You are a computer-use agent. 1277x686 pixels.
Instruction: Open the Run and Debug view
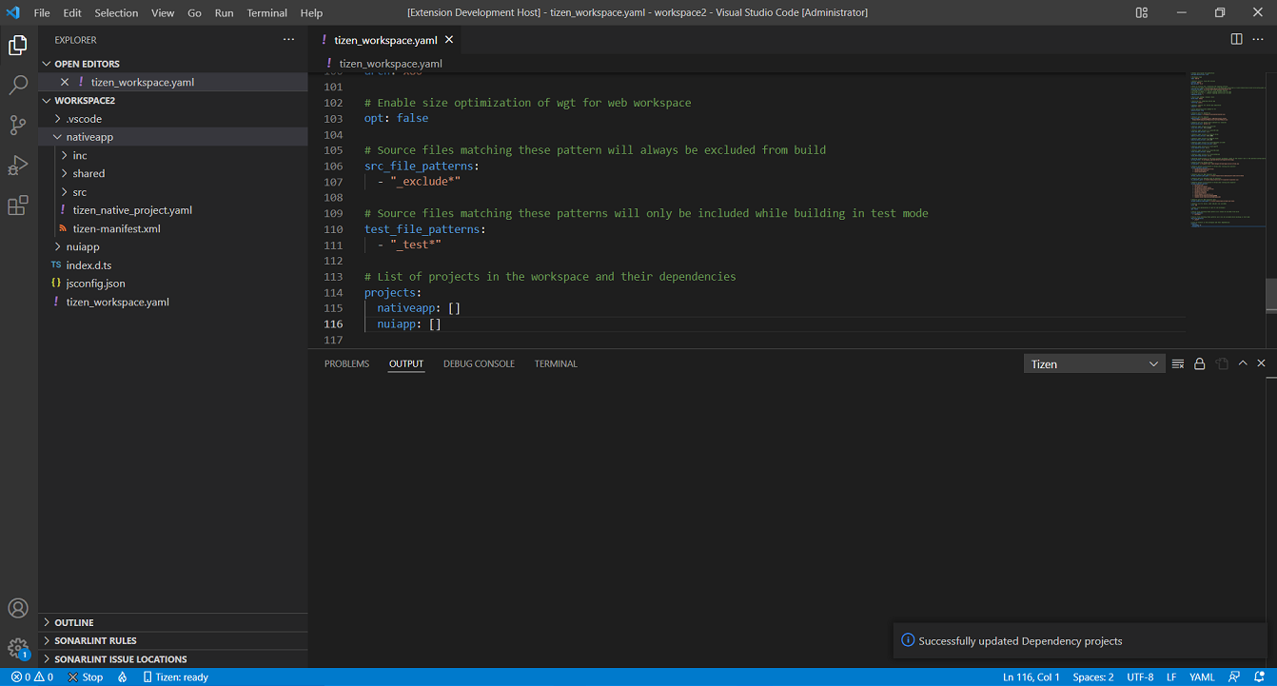[19, 165]
